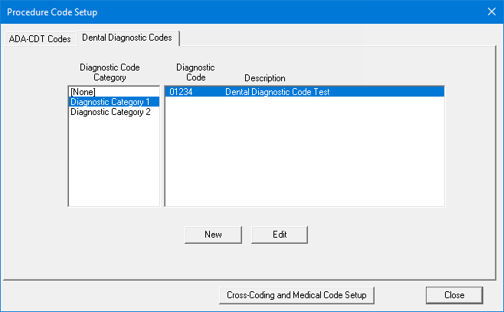Click the empty area right of the tabs
This screenshot has width=504, height=312.
[x=337, y=38]
